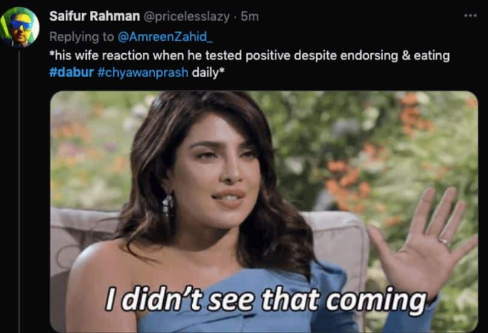Click the tweet text starting '*his wife reaction'
The height and width of the screenshot is (333, 488).
pyautogui.click(x=249, y=64)
